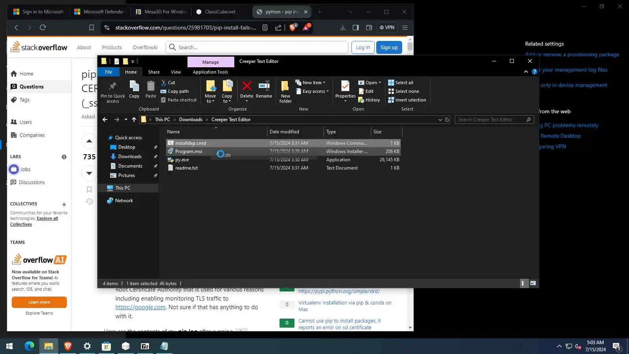Upvote the Stack Overflow question
This screenshot has width=629, height=354.
(x=89, y=141)
